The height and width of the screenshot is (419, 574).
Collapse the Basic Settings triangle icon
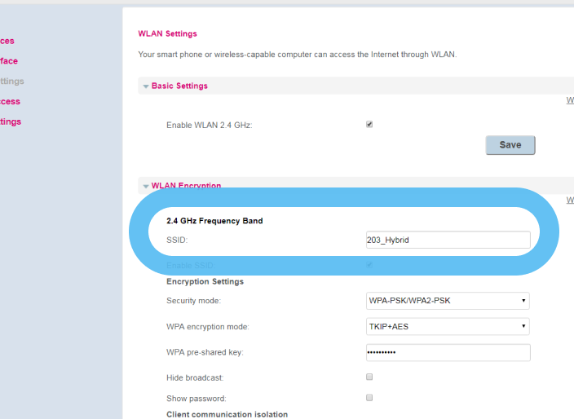[x=146, y=86]
